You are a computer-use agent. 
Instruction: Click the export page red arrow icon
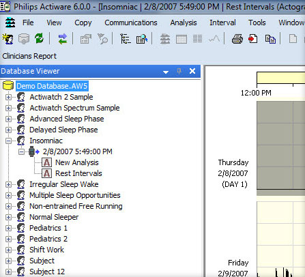coord(253,39)
